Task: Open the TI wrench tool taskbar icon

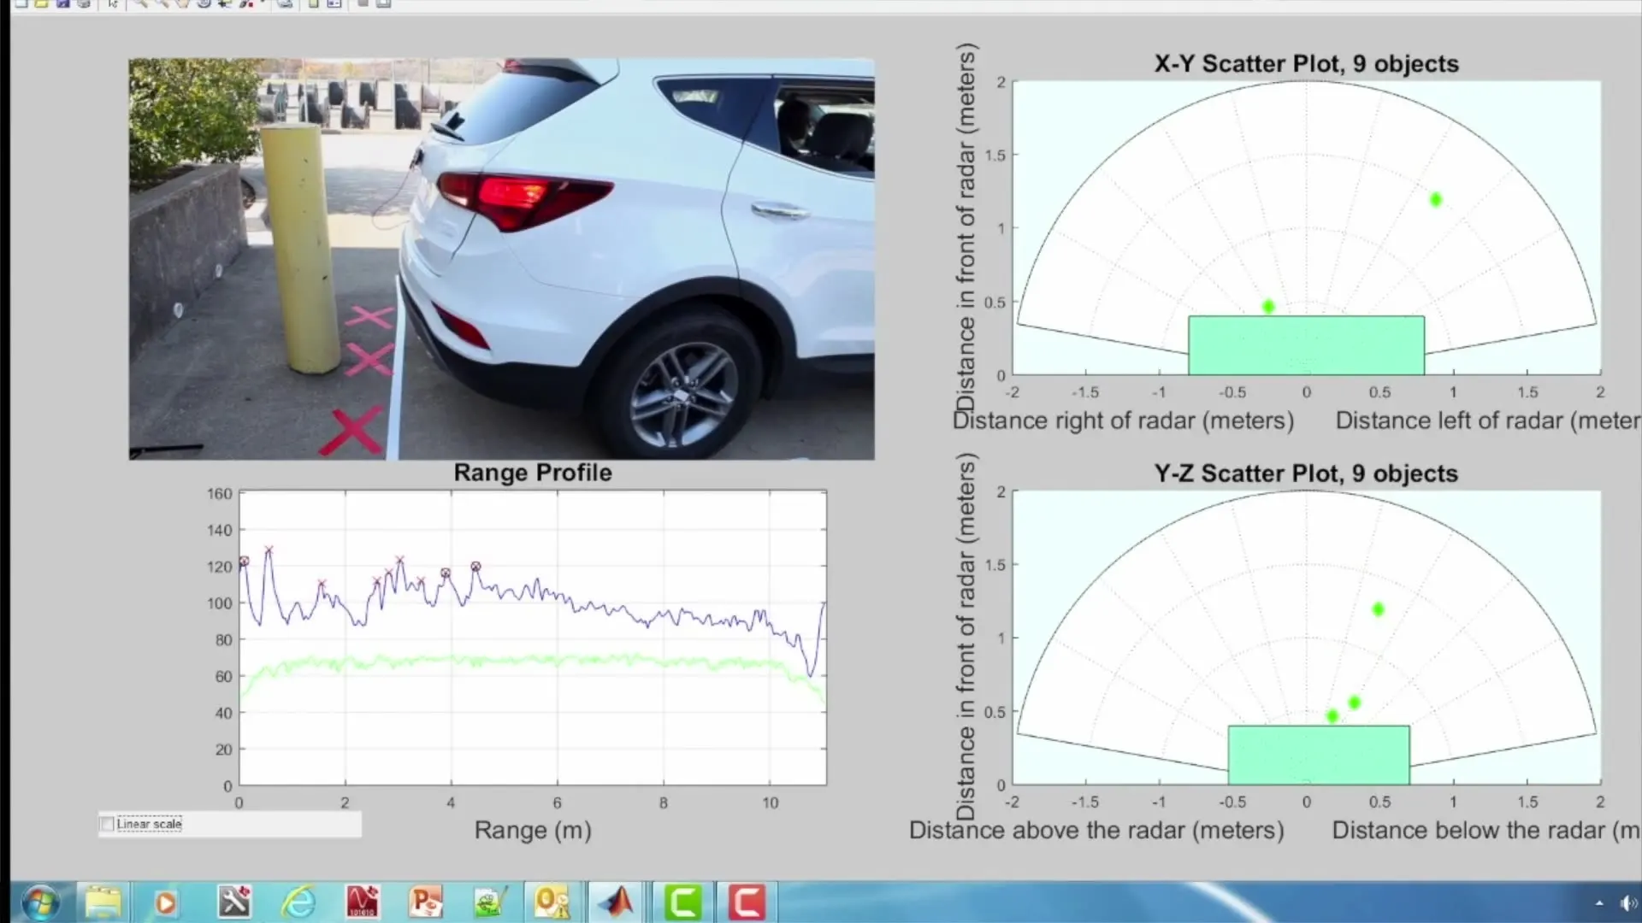Action: tap(233, 902)
